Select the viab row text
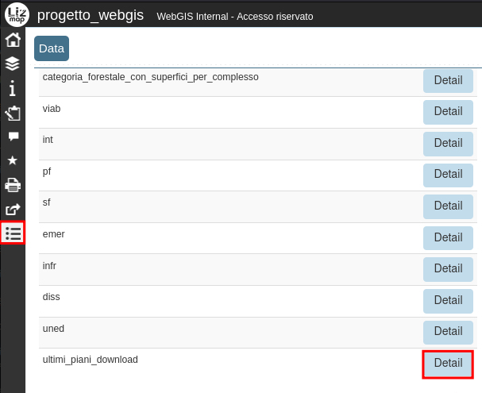 pyautogui.click(x=52, y=109)
